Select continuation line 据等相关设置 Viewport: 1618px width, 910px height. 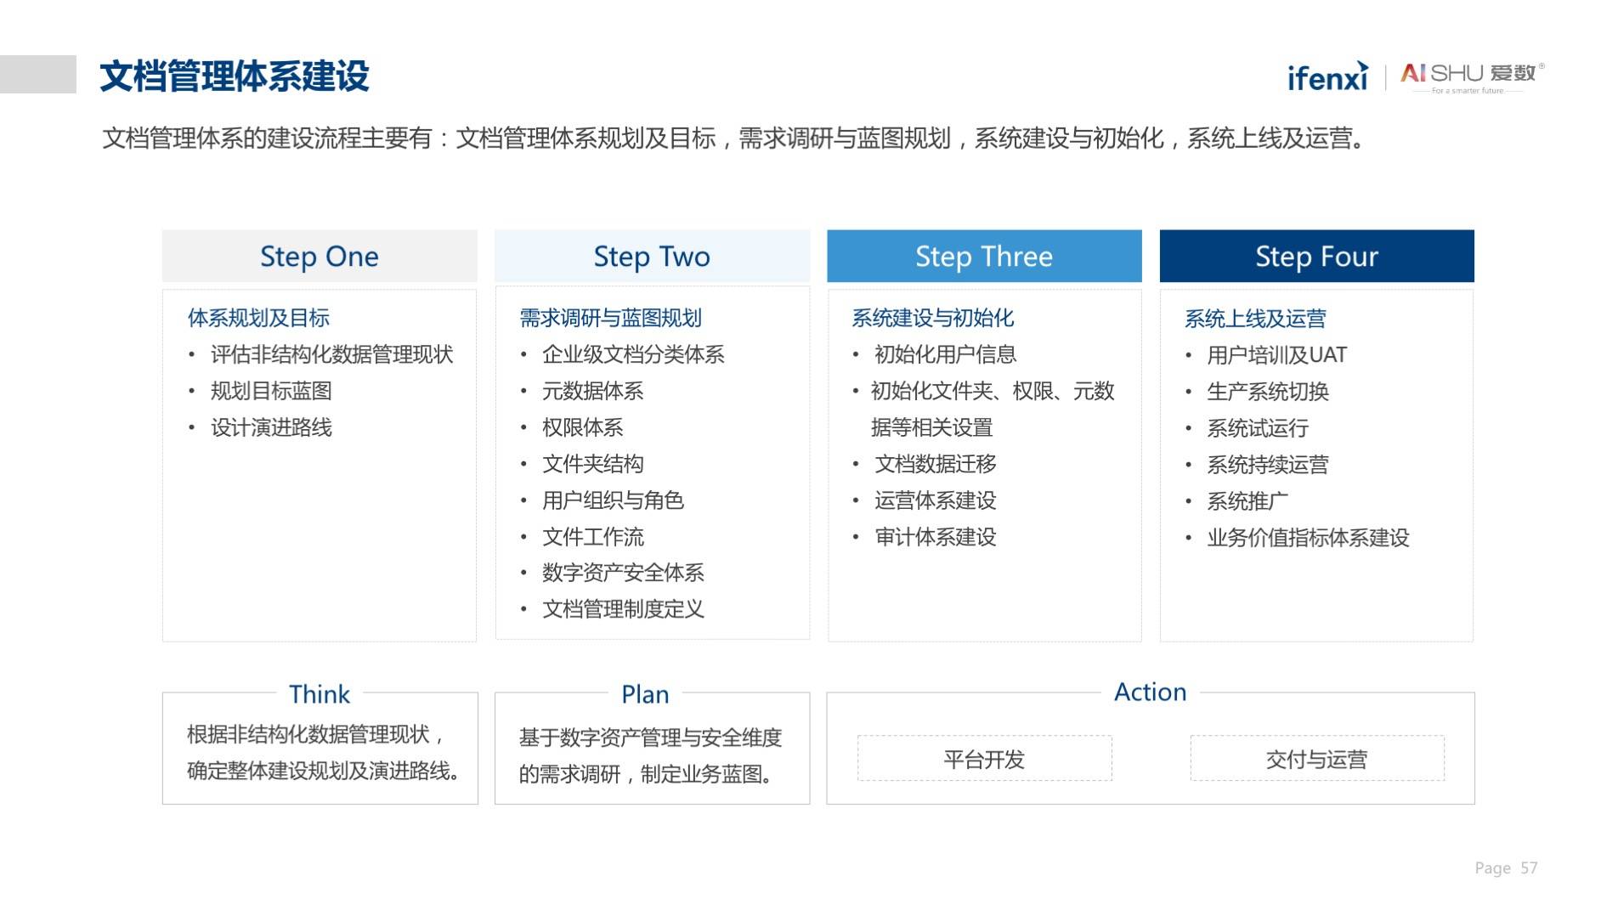click(x=931, y=427)
